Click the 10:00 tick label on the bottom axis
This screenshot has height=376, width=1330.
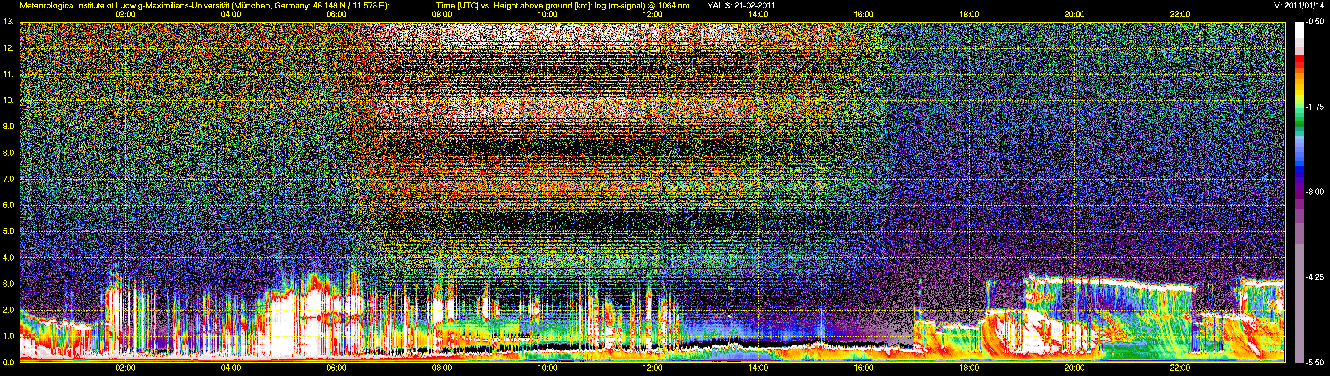547,368
